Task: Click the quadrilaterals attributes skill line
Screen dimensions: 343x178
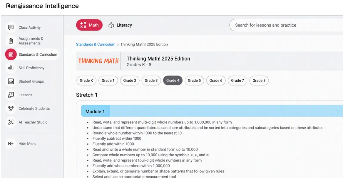Action: (208, 128)
